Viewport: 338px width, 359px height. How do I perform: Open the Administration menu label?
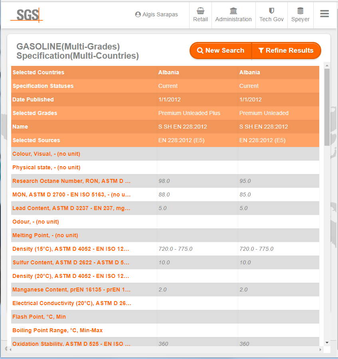click(x=233, y=19)
